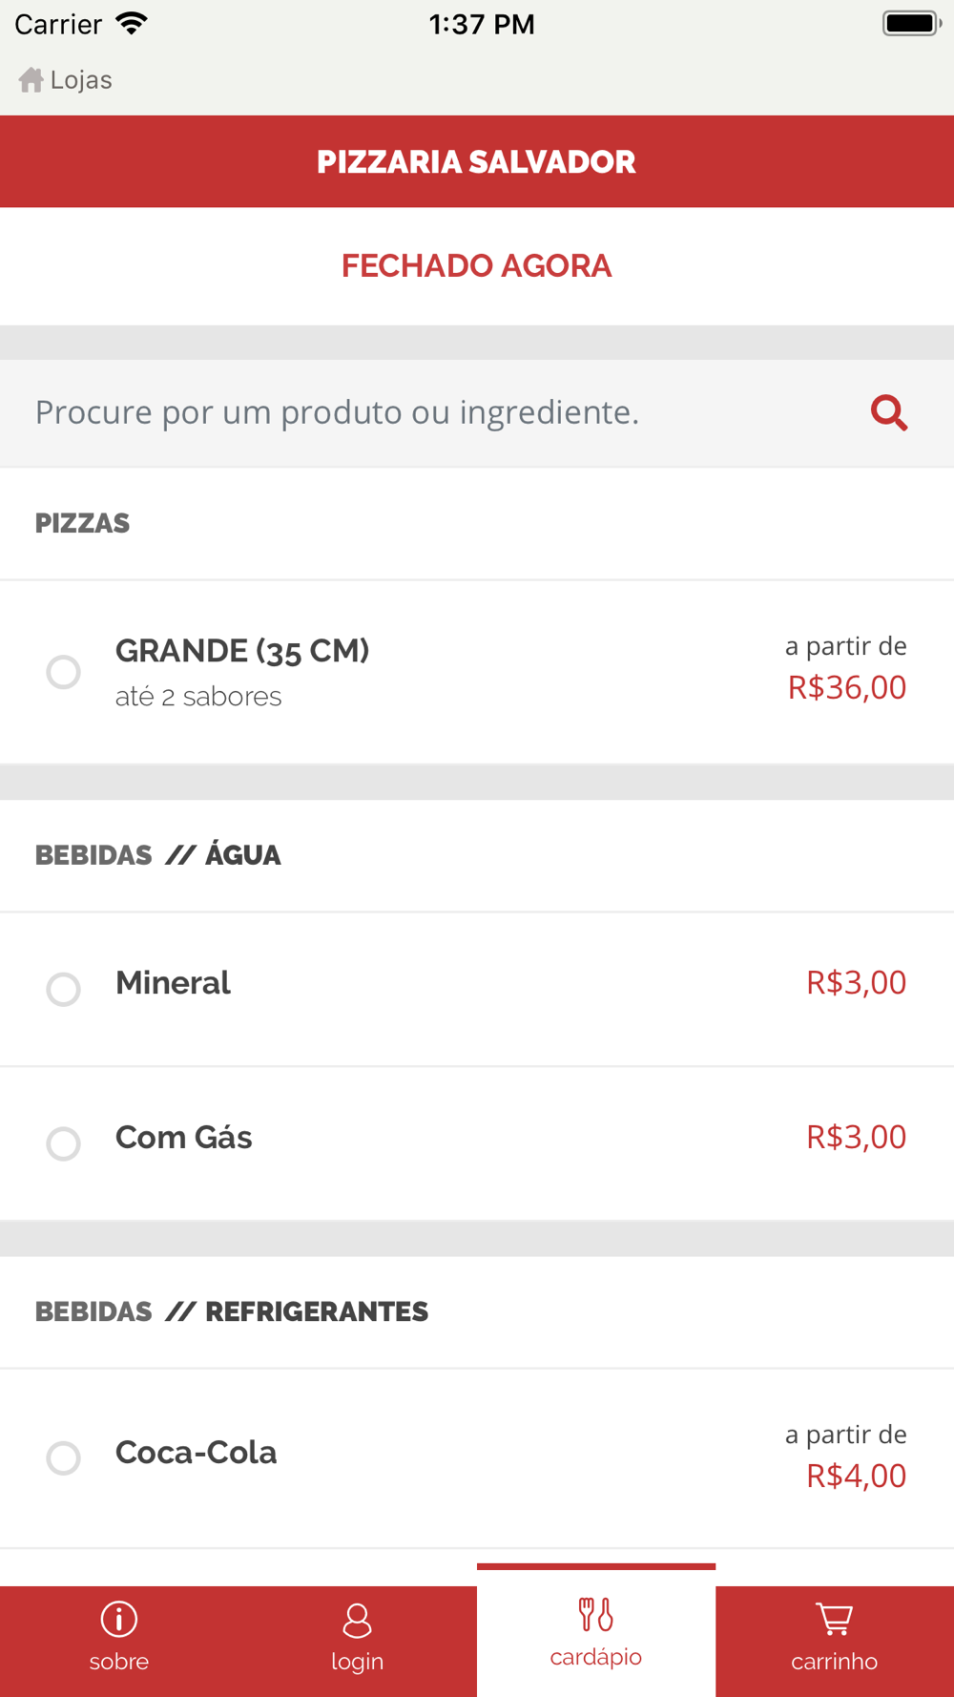This screenshot has height=1697, width=954.
Task: Go back to Lojas
Action: tap(80, 80)
